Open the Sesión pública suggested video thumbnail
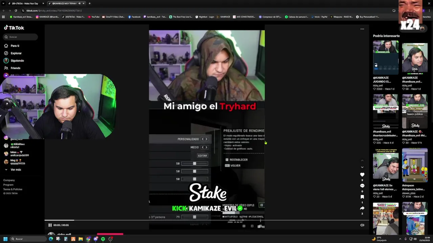This screenshot has width=433, height=243. point(415,111)
